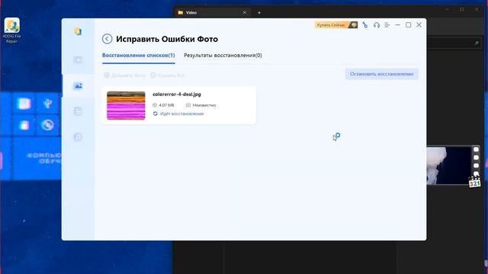Open audio repair in the sidebar

pyautogui.click(x=78, y=137)
